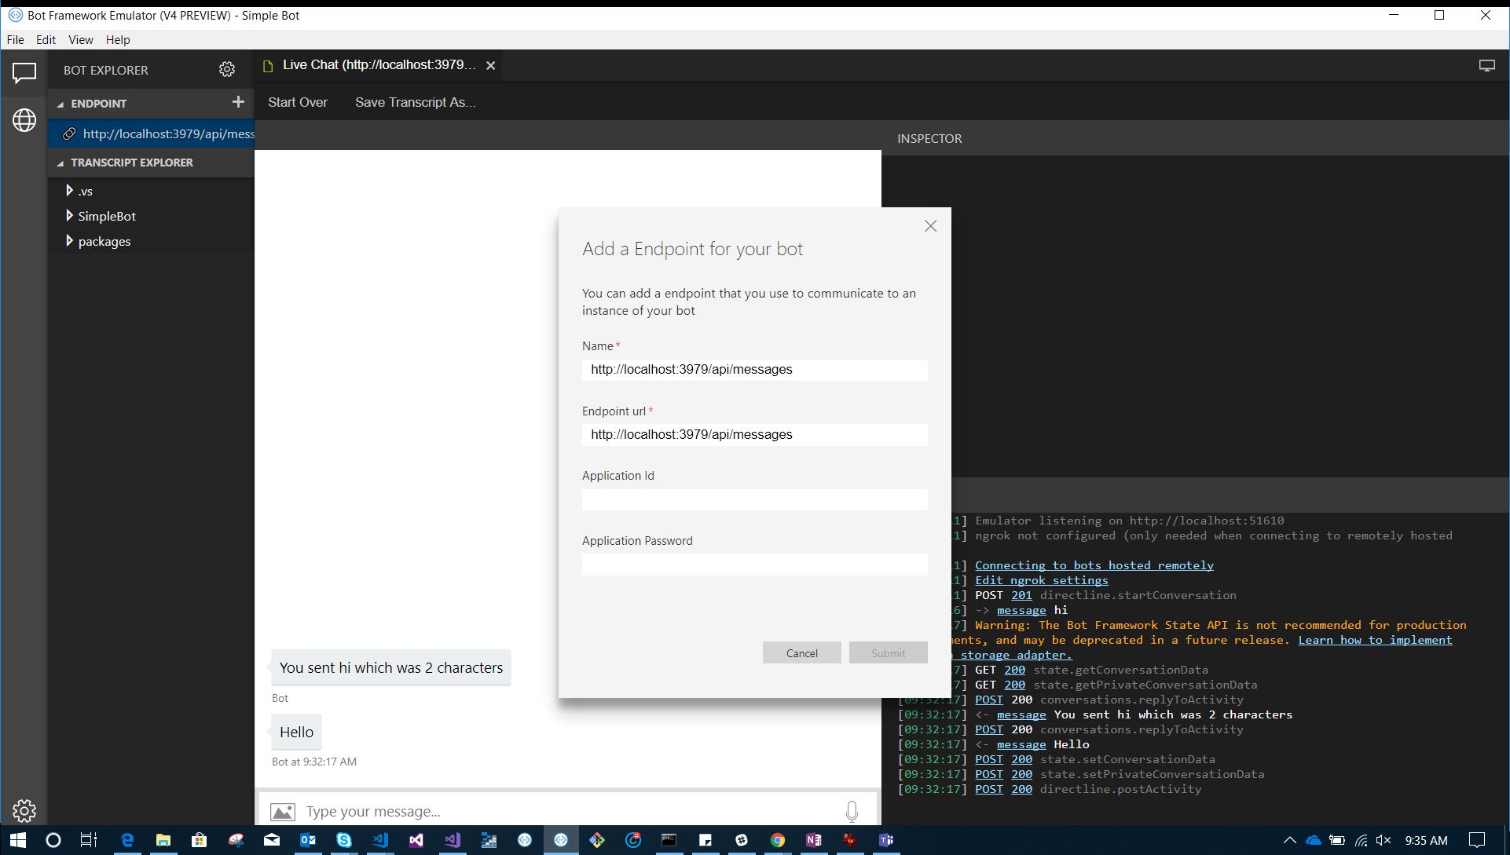Click Save Transcript As in the toolbar

415,102
